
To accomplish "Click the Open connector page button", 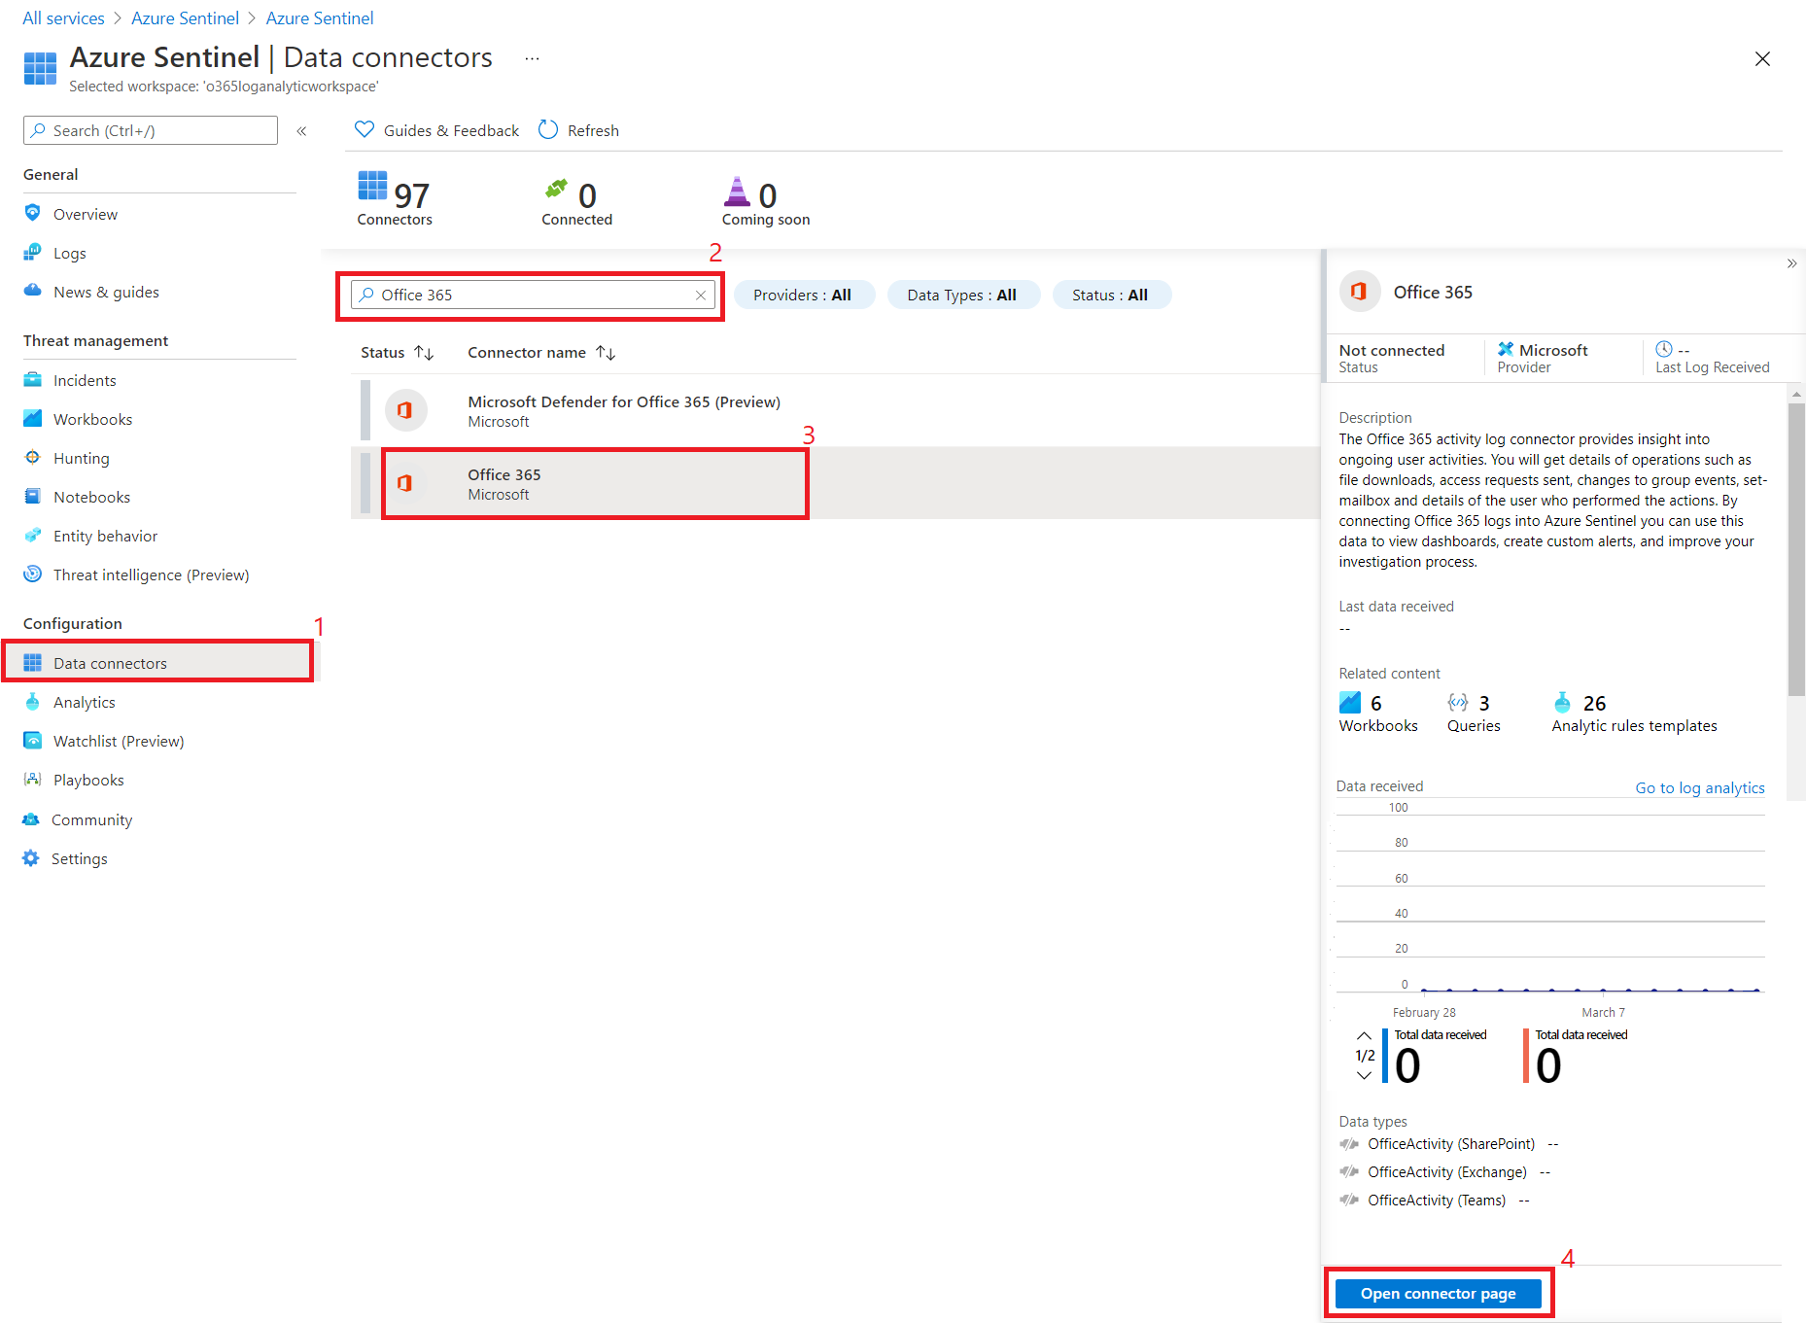I will [x=1438, y=1293].
